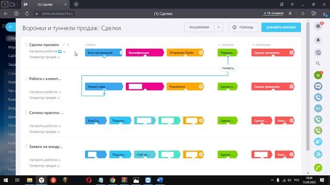Click Настроить роботов under Сделки прозвон
This screenshot has width=330, height=185.
coord(43,51)
